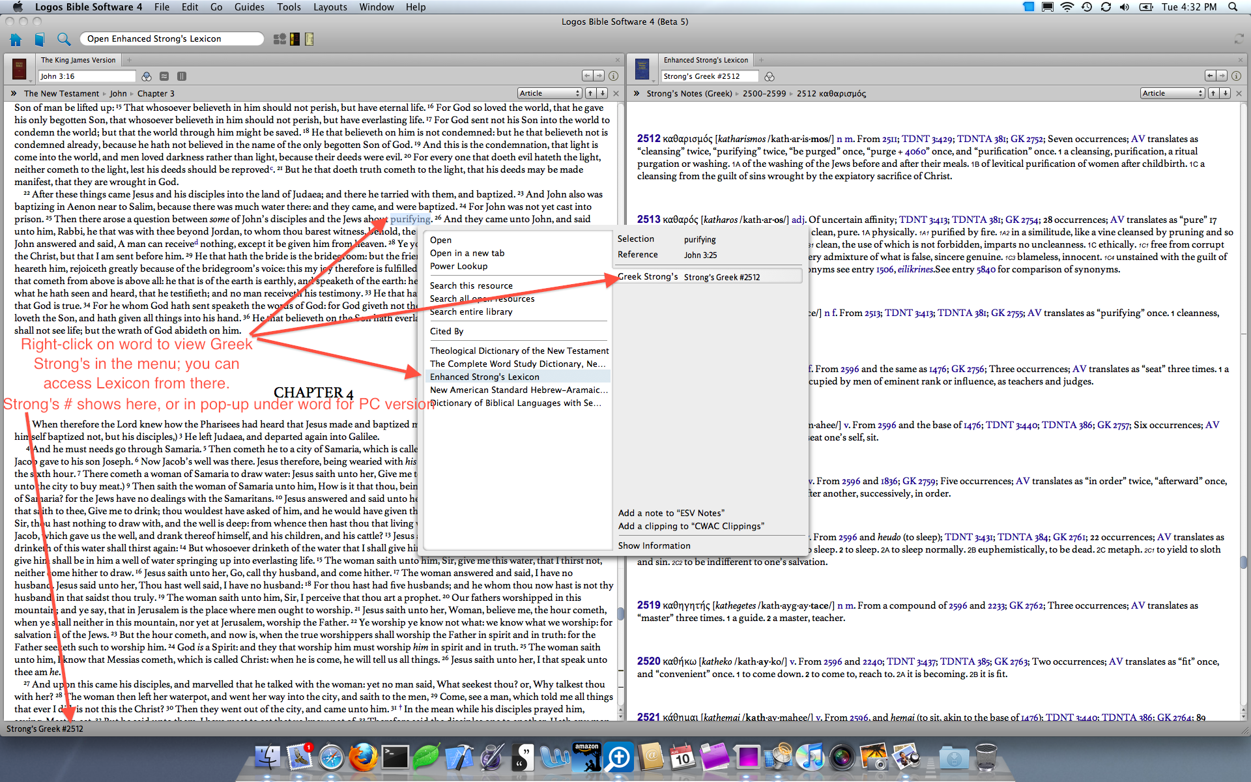This screenshot has width=1251, height=782.
Task: Click visual filters icon in Lexicon panel
Action: point(769,76)
